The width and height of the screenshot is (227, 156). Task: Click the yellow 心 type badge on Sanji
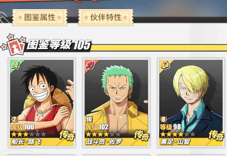click(165, 66)
